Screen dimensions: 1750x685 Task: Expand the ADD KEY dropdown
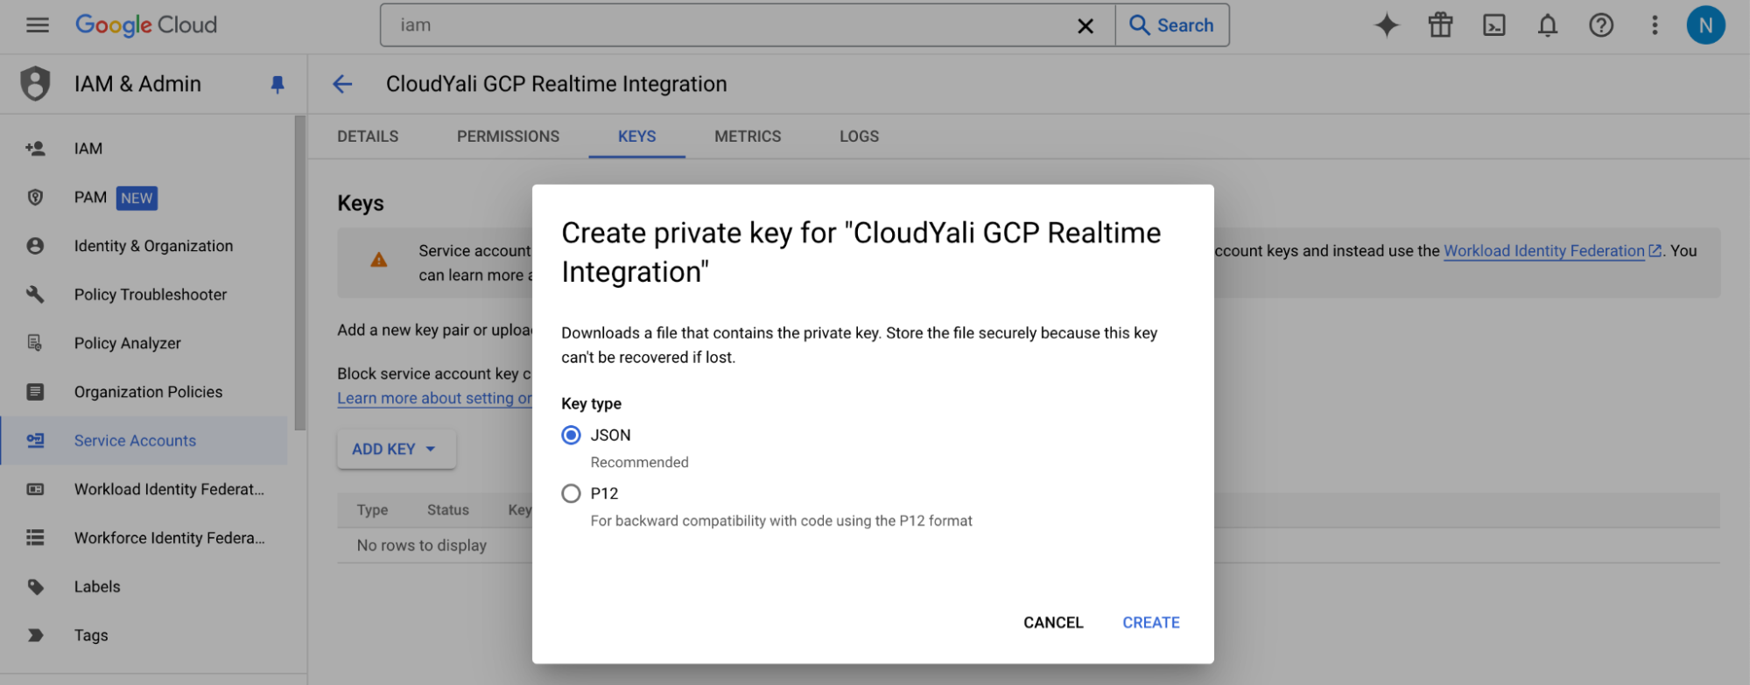tap(396, 449)
